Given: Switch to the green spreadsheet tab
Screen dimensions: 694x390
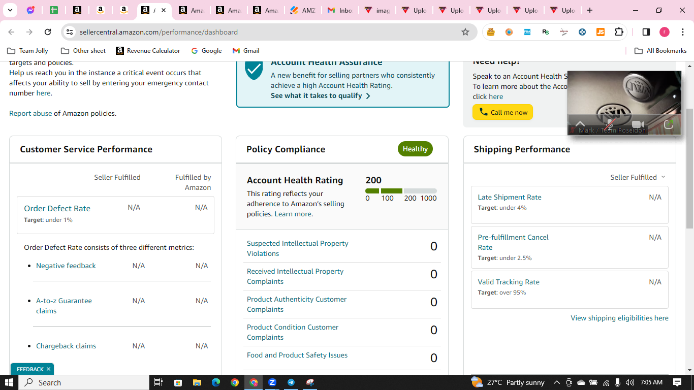Looking at the screenshot, I should pos(54,10).
